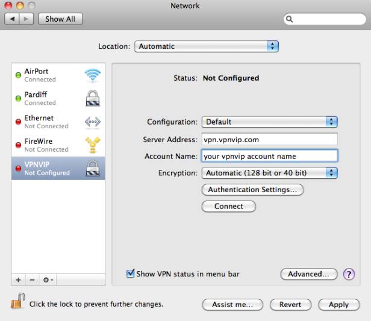Open the Configuration dropdown showing Default
371x321 pixels.
(x=269, y=122)
